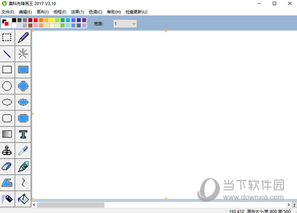Choose the eraser tool

7,167
